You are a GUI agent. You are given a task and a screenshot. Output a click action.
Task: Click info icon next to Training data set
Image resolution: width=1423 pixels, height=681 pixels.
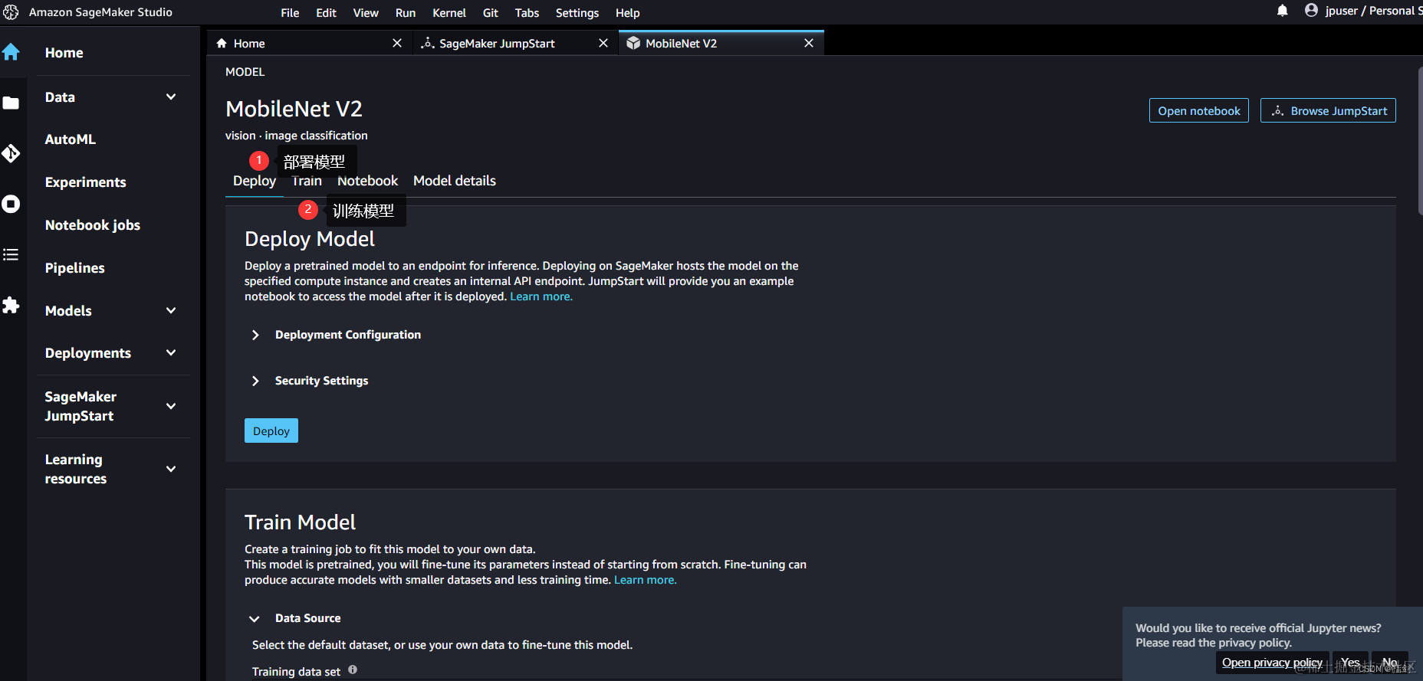tap(353, 670)
